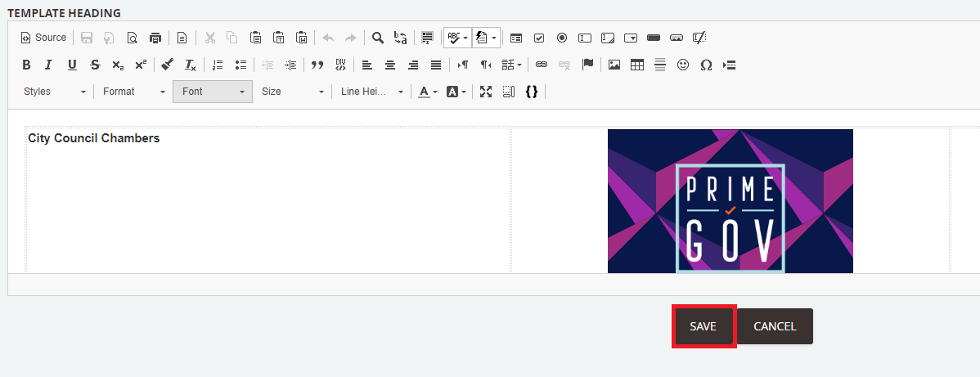Insert a Button form element
Viewport: 980px width, 377px height.
[654, 38]
